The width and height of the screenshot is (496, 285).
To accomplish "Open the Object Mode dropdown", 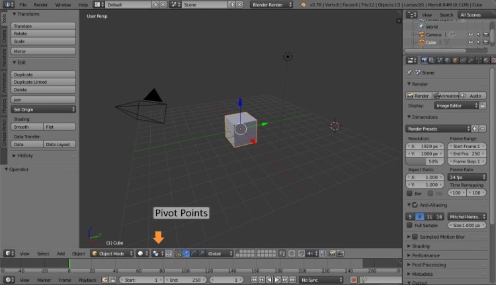I will point(112,253).
